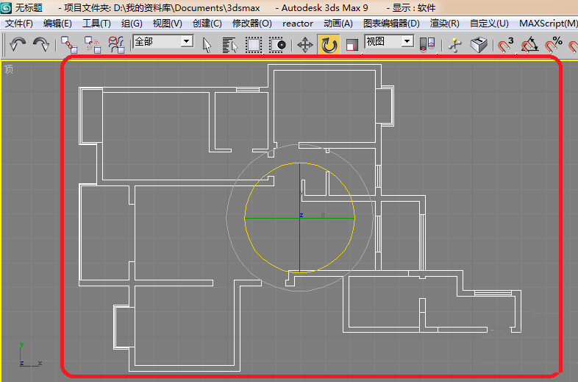Click the Unlink Selection tool
Viewport: 578px width, 382px height.
click(x=93, y=44)
